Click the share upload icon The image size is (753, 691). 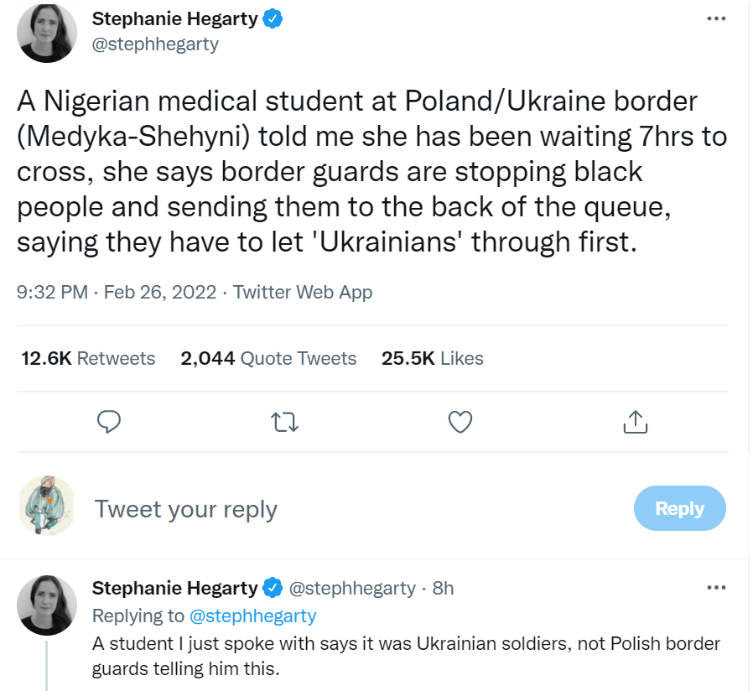coord(636,422)
